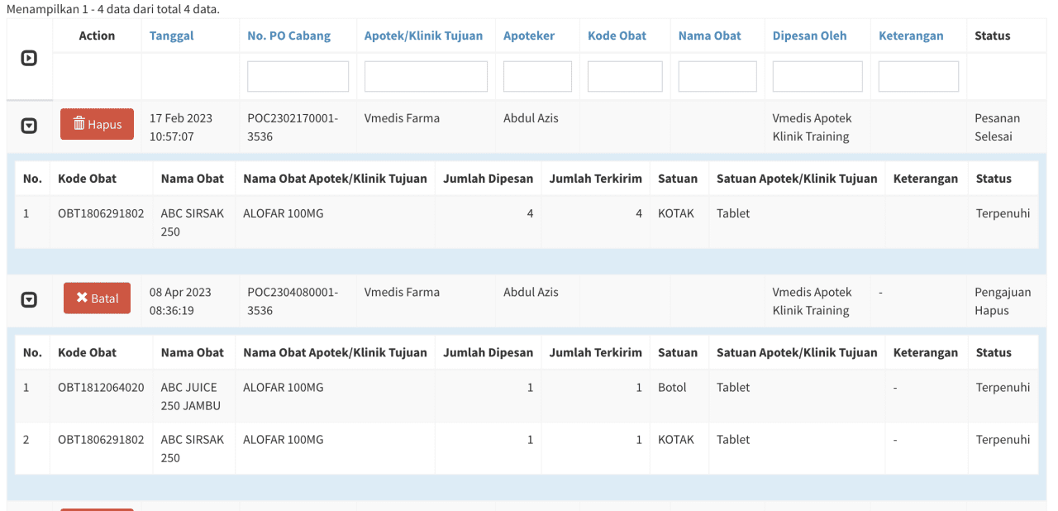Sort by Keterangan column header
This screenshot has width=1058, height=511.
point(911,36)
